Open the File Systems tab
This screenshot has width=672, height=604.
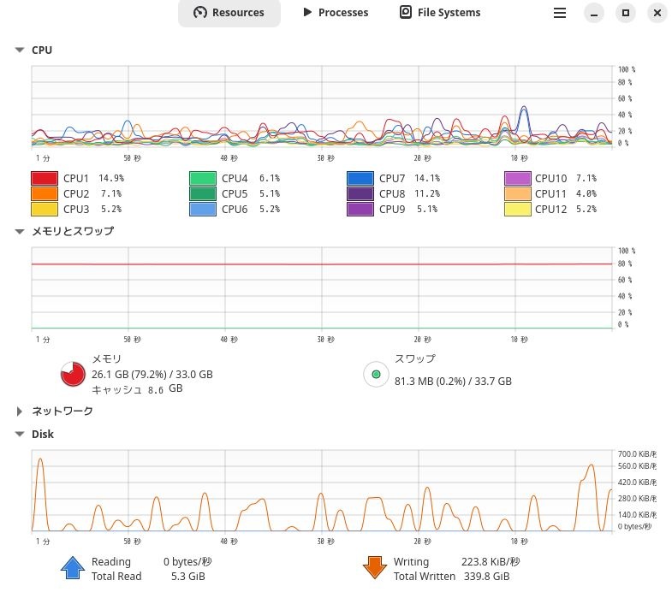[x=440, y=13]
